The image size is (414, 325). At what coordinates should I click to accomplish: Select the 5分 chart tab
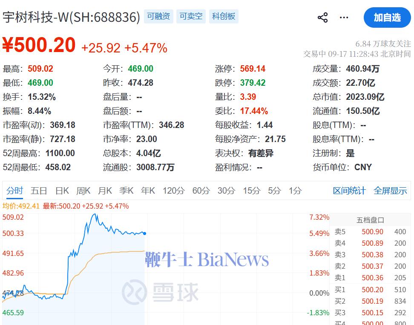point(274,191)
